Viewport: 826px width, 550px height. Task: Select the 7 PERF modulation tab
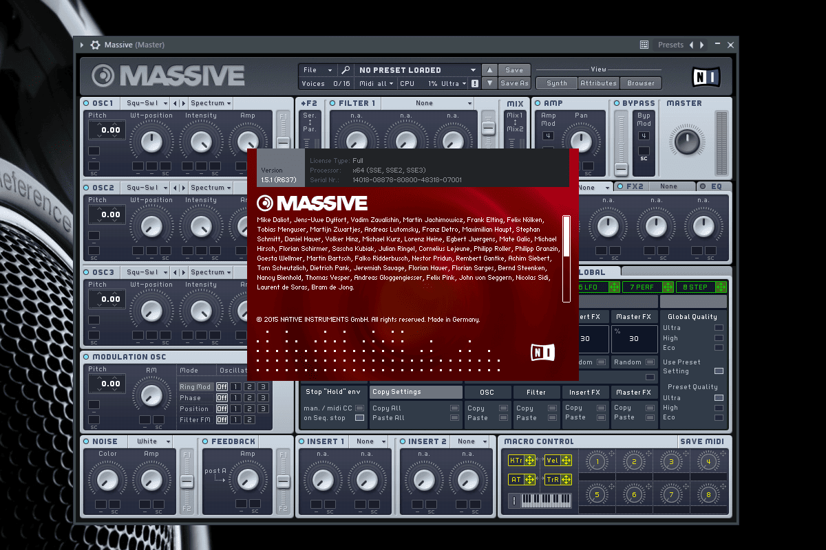tap(648, 287)
